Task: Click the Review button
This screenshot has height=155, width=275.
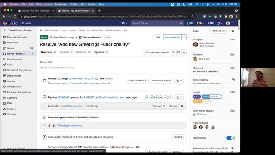Action: [173, 106]
